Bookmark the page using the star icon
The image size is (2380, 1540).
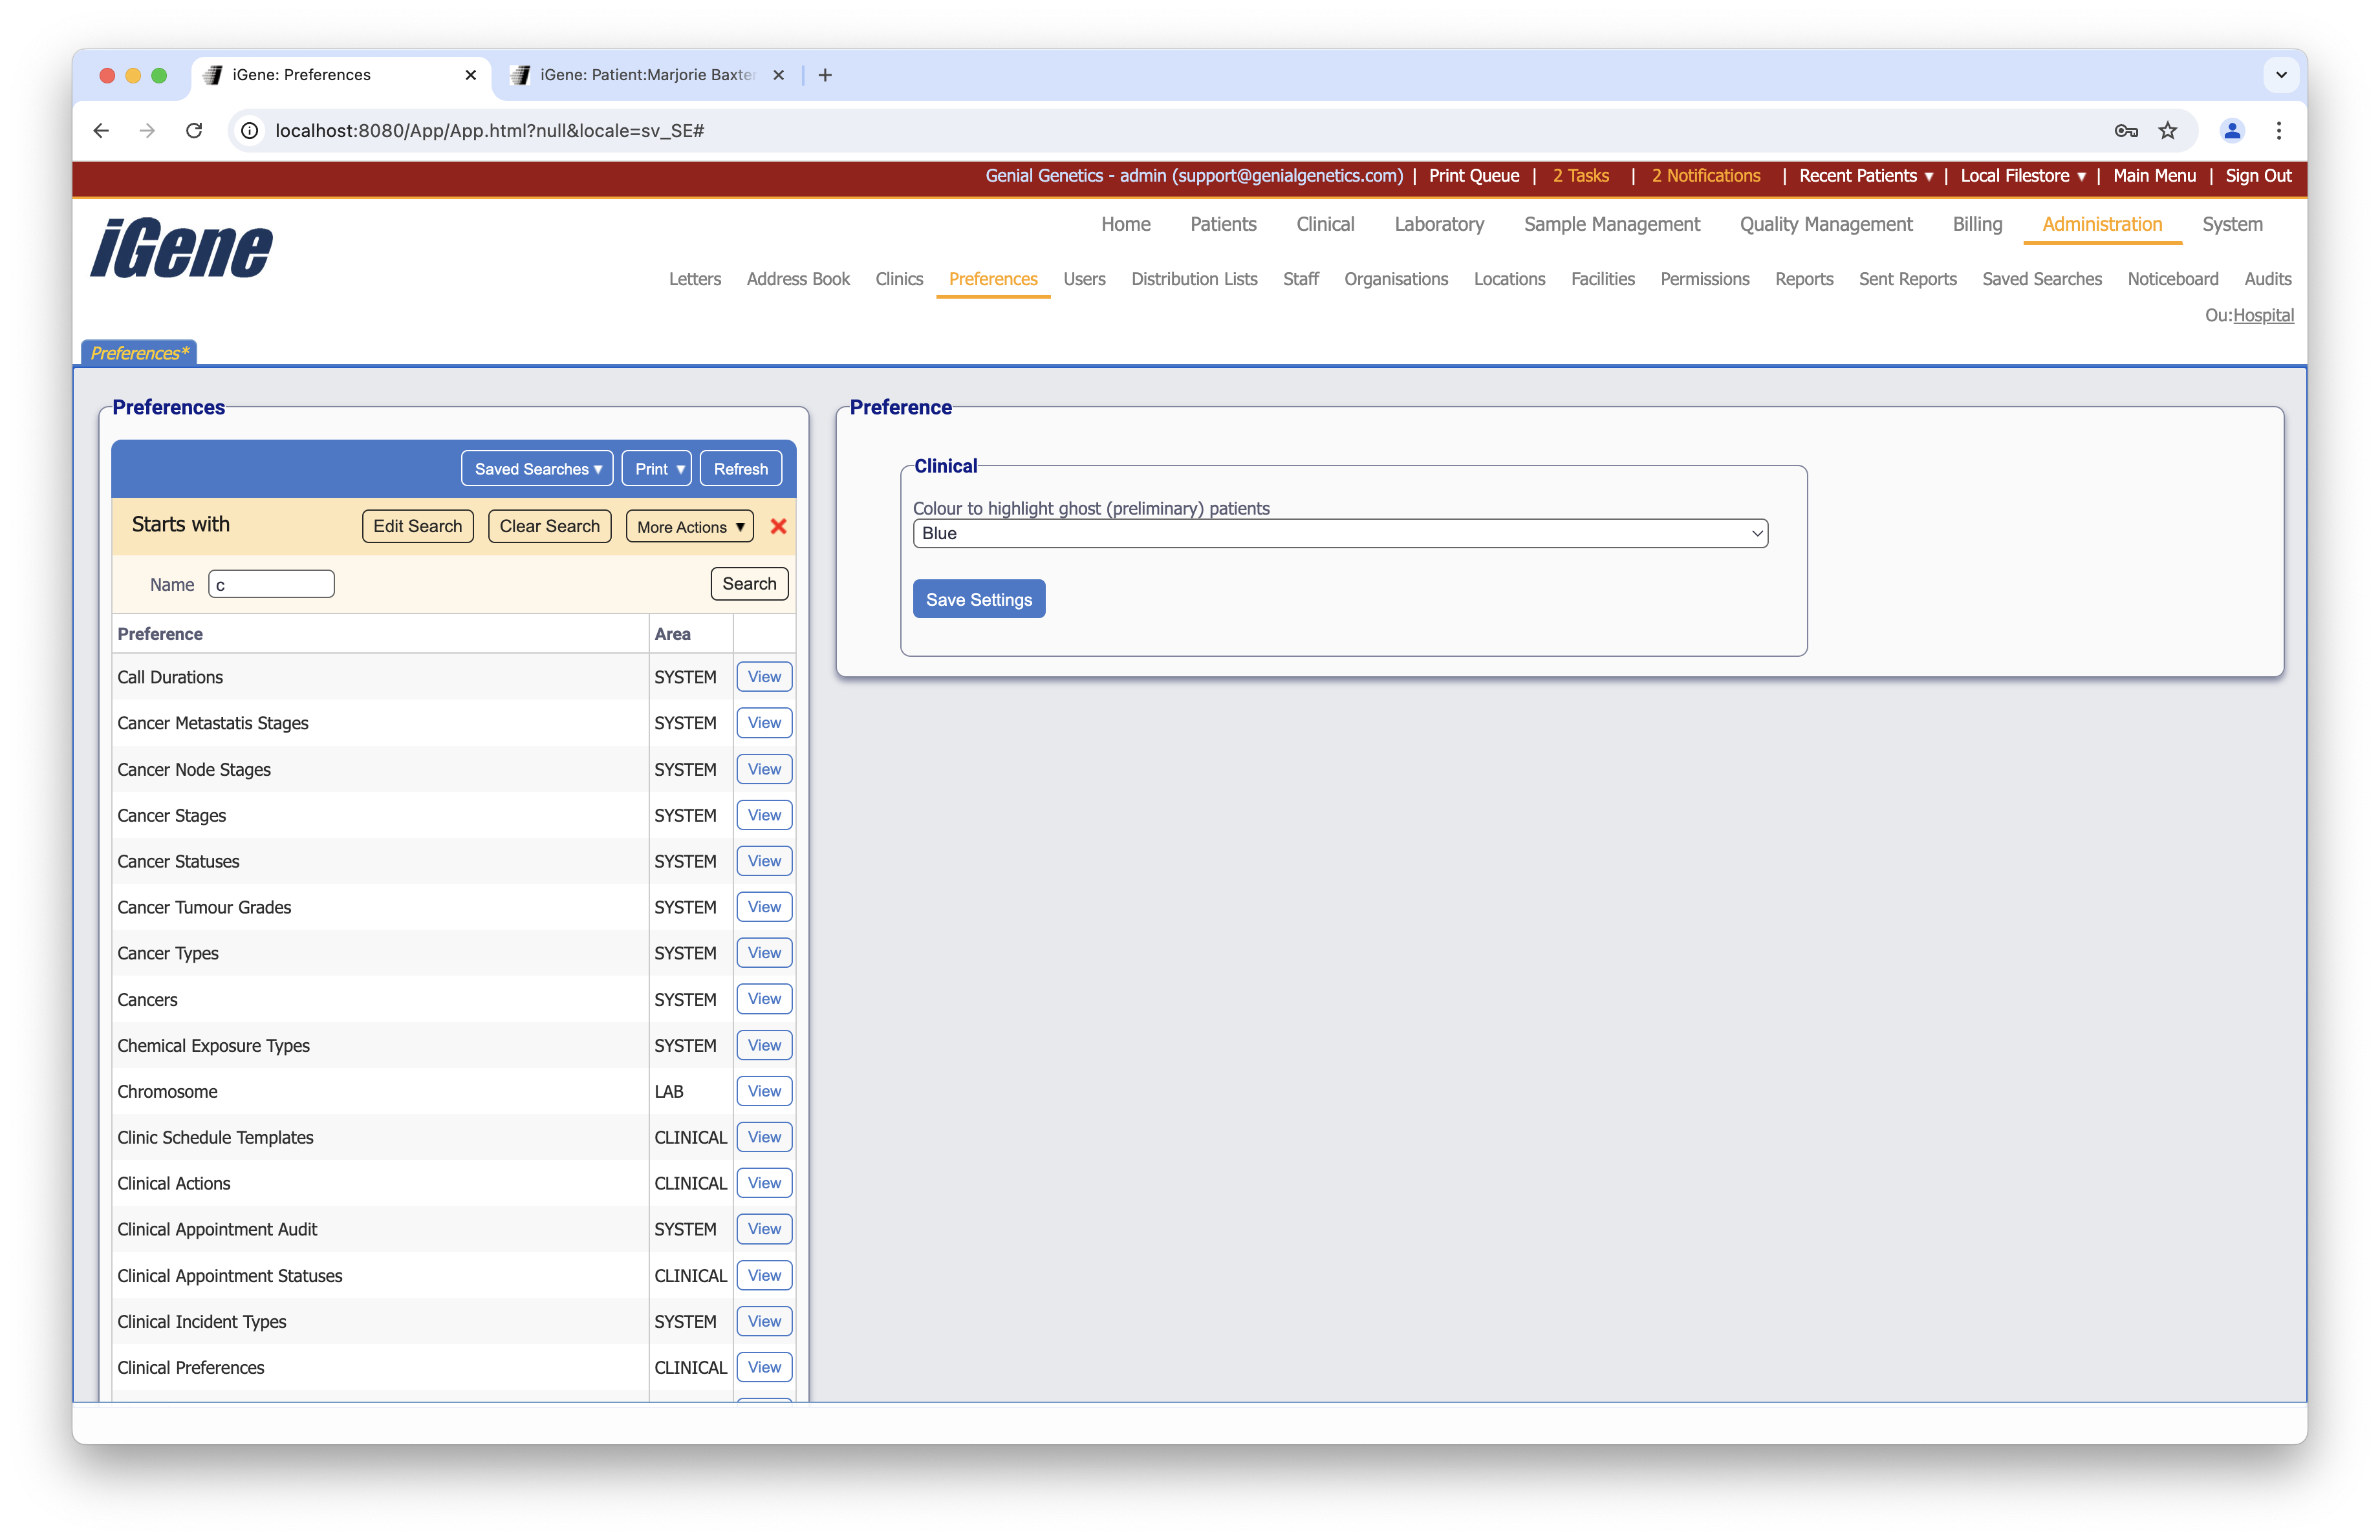(x=2168, y=131)
